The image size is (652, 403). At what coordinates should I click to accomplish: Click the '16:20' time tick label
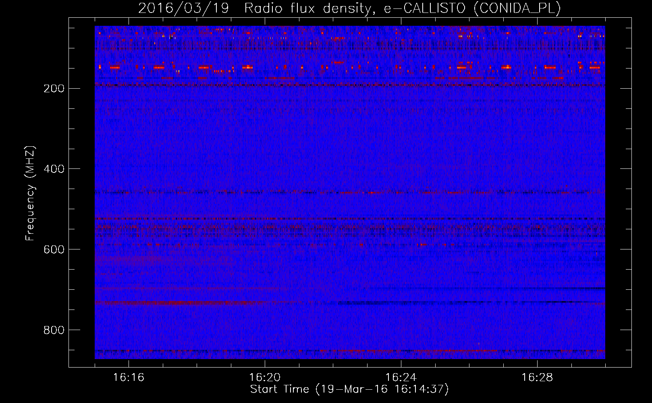click(265, 378)
